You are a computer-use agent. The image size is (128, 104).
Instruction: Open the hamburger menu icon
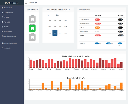pos(26,3)
